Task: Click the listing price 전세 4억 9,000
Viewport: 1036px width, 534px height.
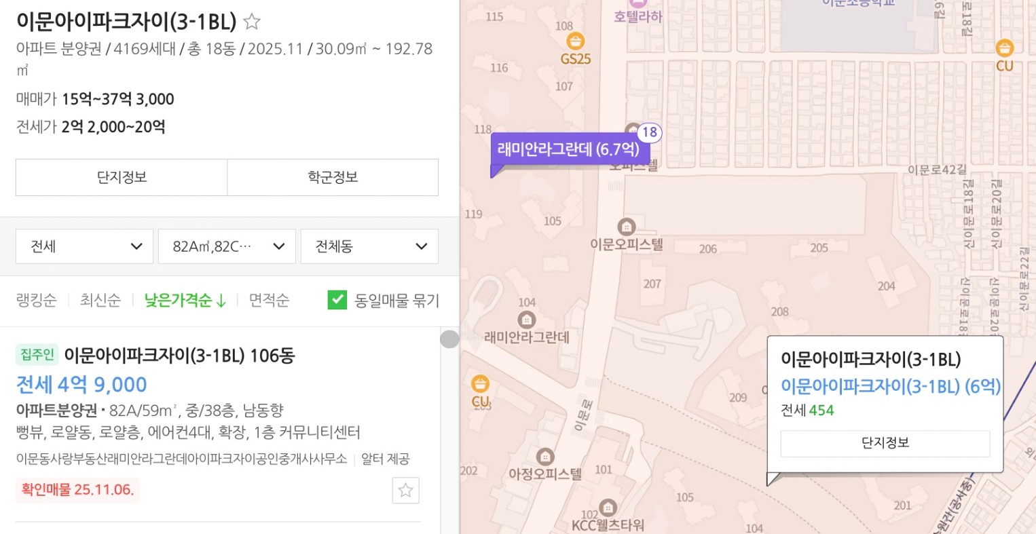Action: click(x=81, y=385)
